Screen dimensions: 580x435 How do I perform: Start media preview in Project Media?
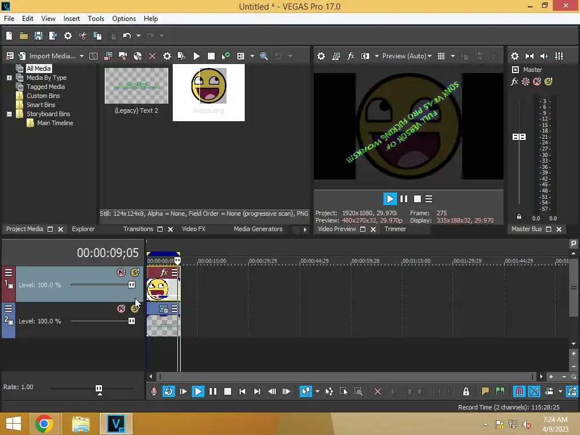[x=197, y=56]
